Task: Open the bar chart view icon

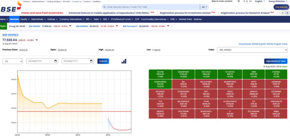Action: 124,61
